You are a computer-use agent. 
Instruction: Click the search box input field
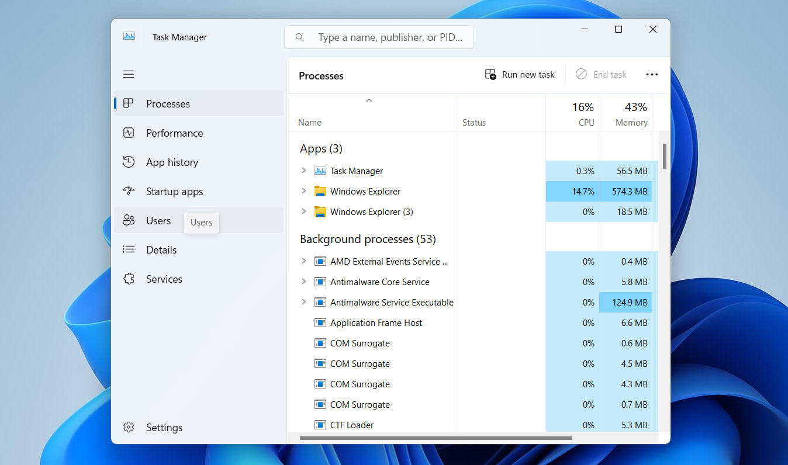379,37
